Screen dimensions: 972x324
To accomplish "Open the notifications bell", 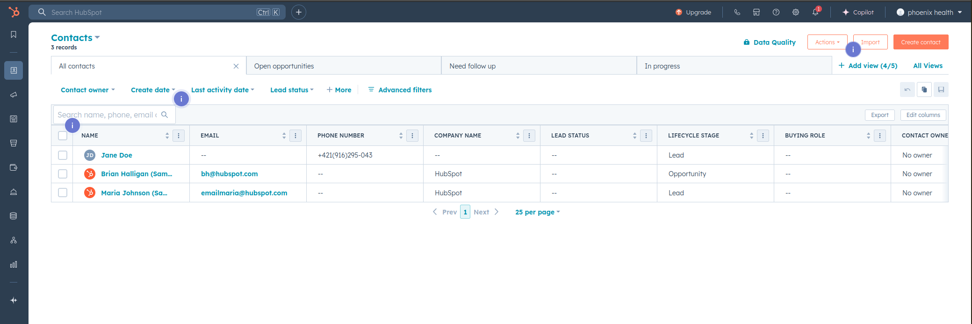I will (815, 13).
